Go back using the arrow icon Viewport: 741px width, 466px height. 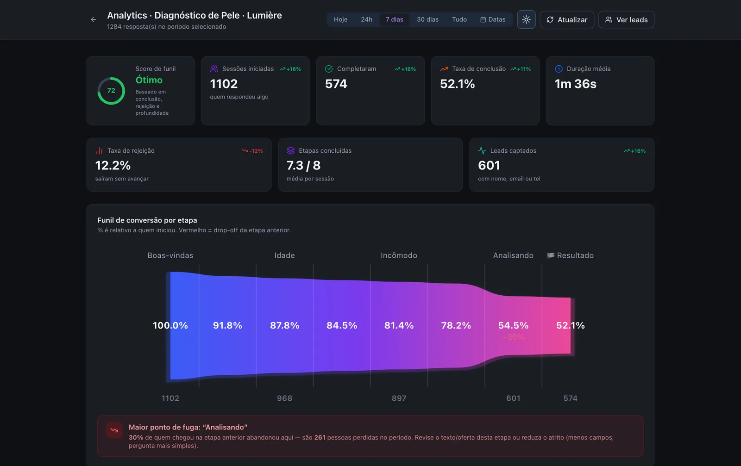click(94, 19)
